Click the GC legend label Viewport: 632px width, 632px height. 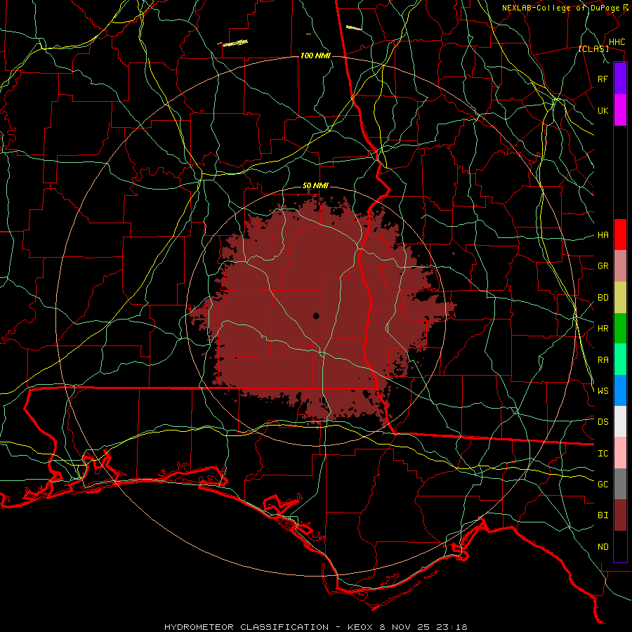[603, 485]
